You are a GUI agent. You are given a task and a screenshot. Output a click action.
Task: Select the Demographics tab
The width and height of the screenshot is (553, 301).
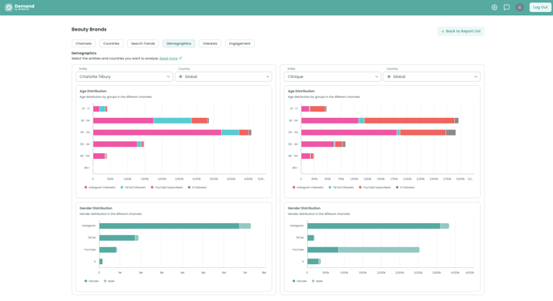178,43
